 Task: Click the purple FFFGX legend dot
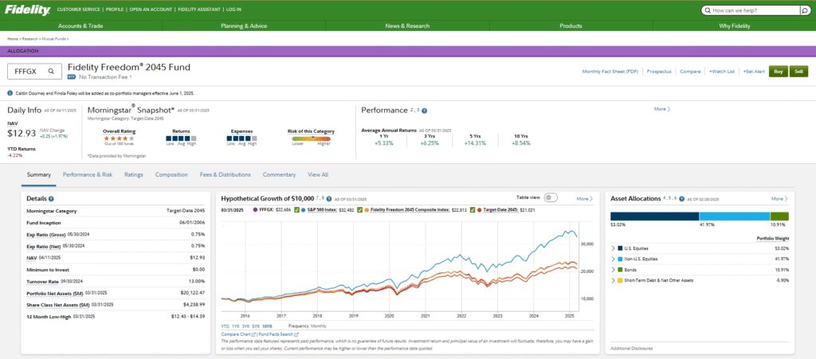(x=255, y=210)
